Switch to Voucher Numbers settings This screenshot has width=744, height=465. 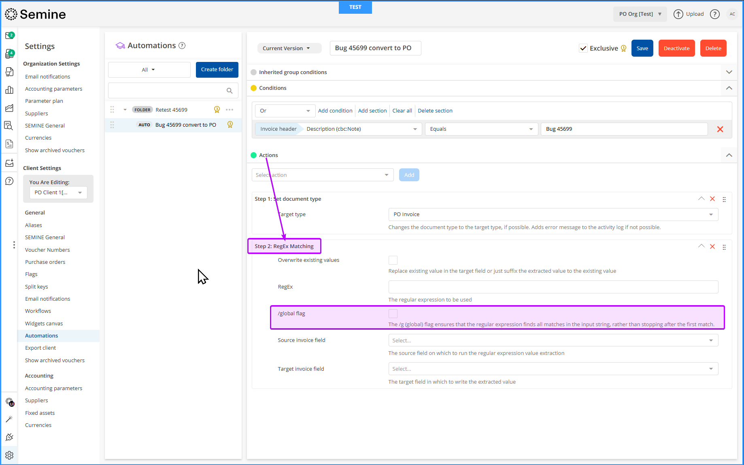(47, 250)
